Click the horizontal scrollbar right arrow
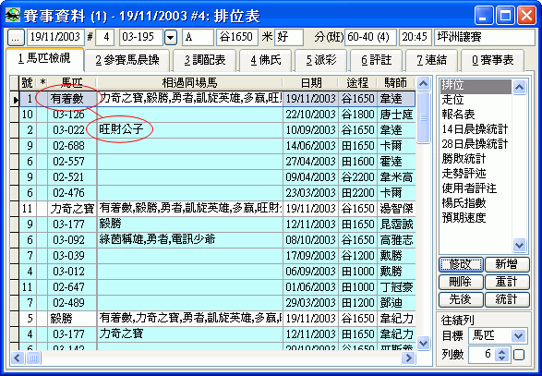The image size is (542, 376). [408, 358]
